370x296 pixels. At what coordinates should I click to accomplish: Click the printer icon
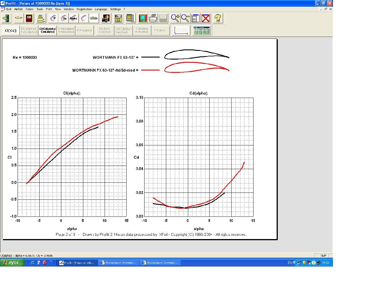153,18
